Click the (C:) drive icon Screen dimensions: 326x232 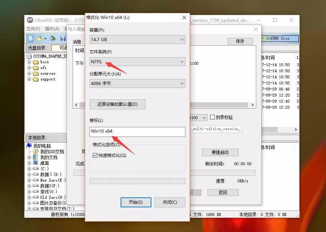tap(36, 168)
